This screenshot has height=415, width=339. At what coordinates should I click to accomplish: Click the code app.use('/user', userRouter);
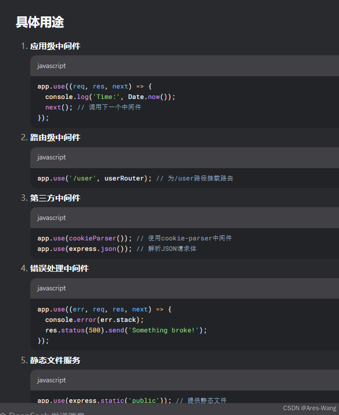tap(94, 178)
